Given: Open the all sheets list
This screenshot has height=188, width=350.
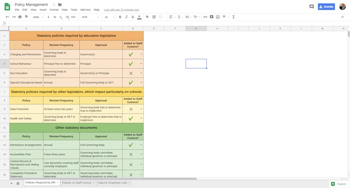Looking at the screenshot, I should click(18, 183).
